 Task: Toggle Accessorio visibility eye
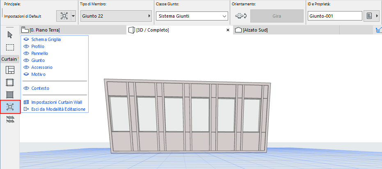(26, 67)
